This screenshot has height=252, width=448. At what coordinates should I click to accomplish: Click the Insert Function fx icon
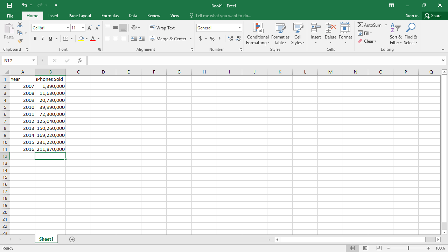tap(79, 61)
